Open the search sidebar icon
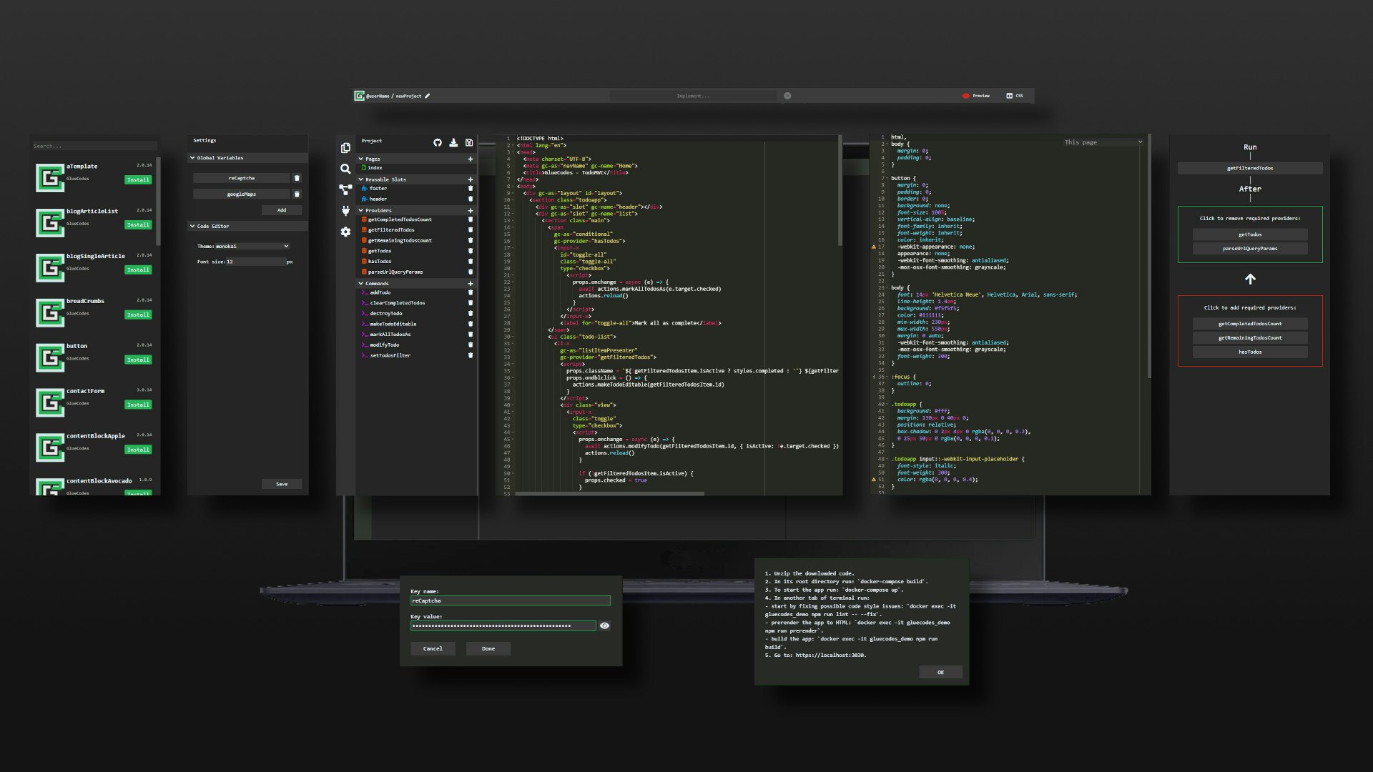Image resolution: width=1373 pixels, height=772 pixels. 345,169
